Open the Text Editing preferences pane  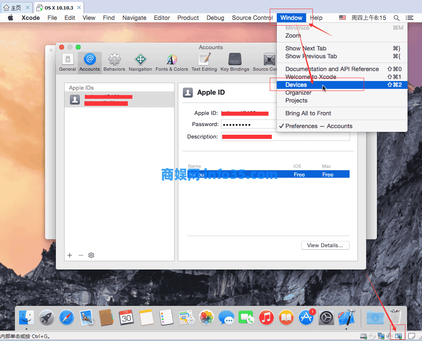click(204, 62)
